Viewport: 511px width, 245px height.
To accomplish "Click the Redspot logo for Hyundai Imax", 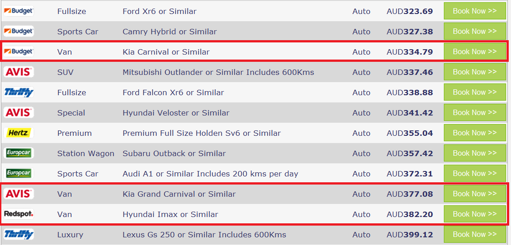I will pyautogui.click(x=18, y=214).
